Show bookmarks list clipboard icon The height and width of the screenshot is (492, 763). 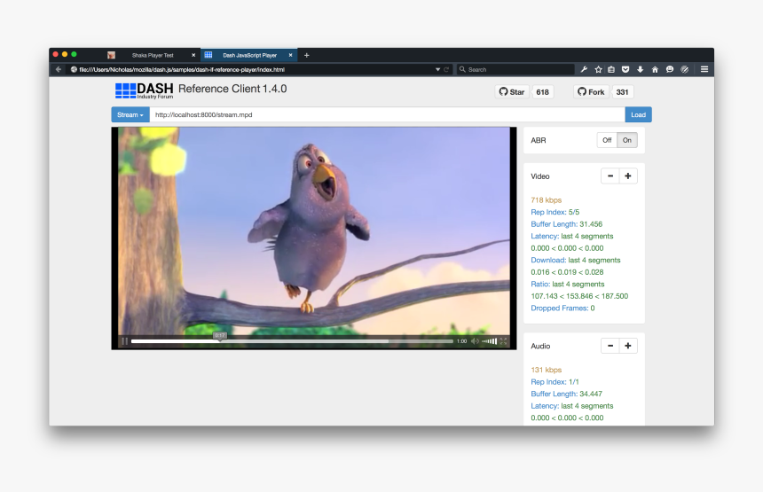(611, 69)
